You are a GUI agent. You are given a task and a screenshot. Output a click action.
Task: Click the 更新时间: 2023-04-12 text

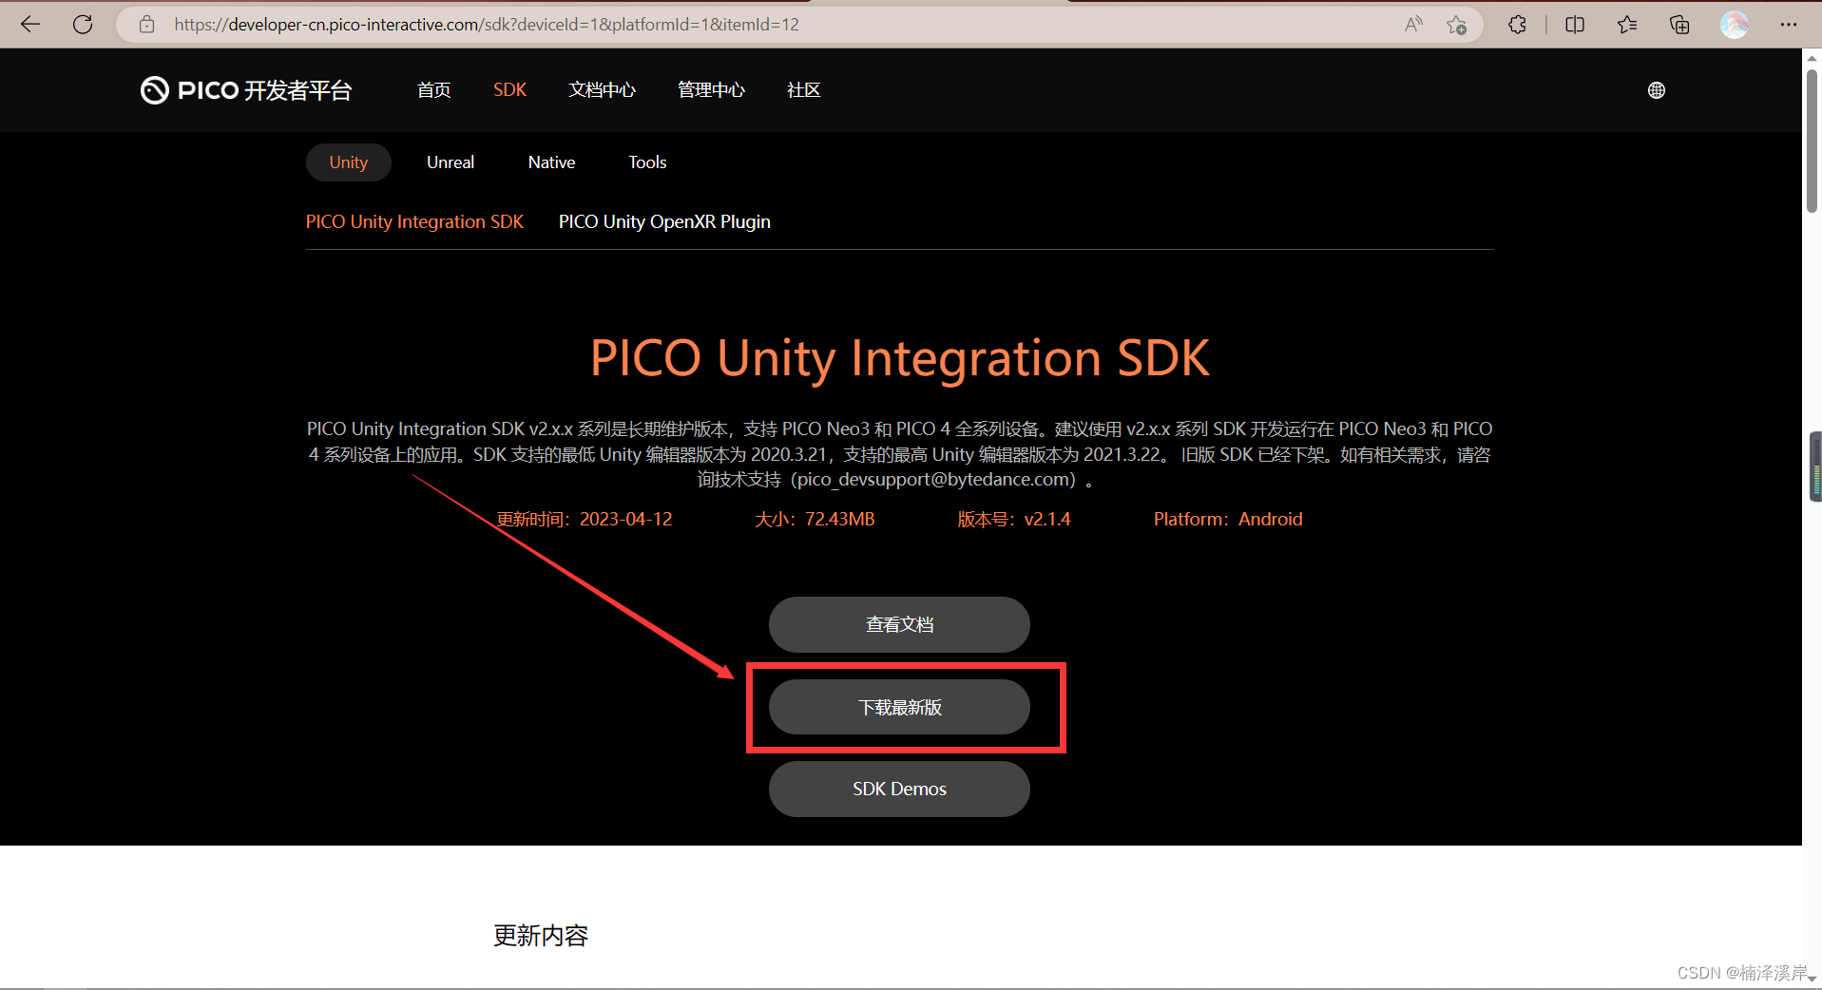585,520
